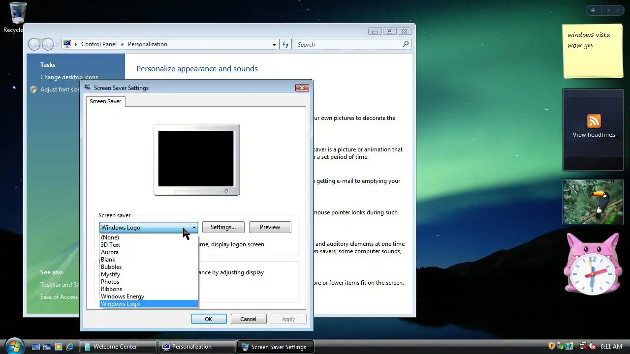Open Change desktop icons task link

pyautogui.click(x=69, y=77)
